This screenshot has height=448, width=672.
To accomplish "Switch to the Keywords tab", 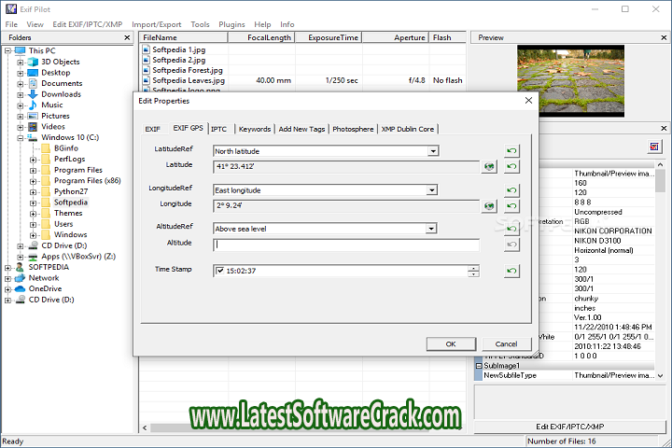I will coord(254,129).
